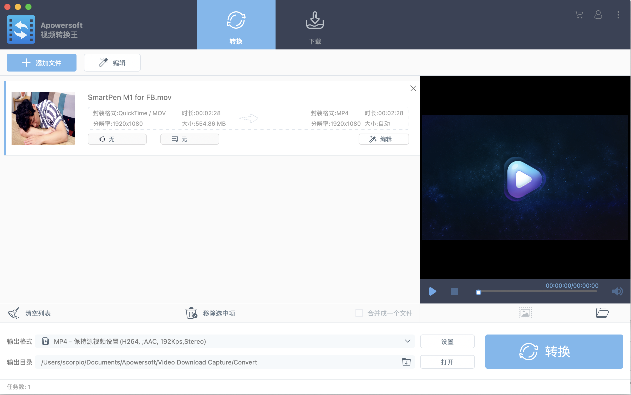Switch to the 下载 tab
Viewport: 631px width, 395px height.
tap(315, 25)
